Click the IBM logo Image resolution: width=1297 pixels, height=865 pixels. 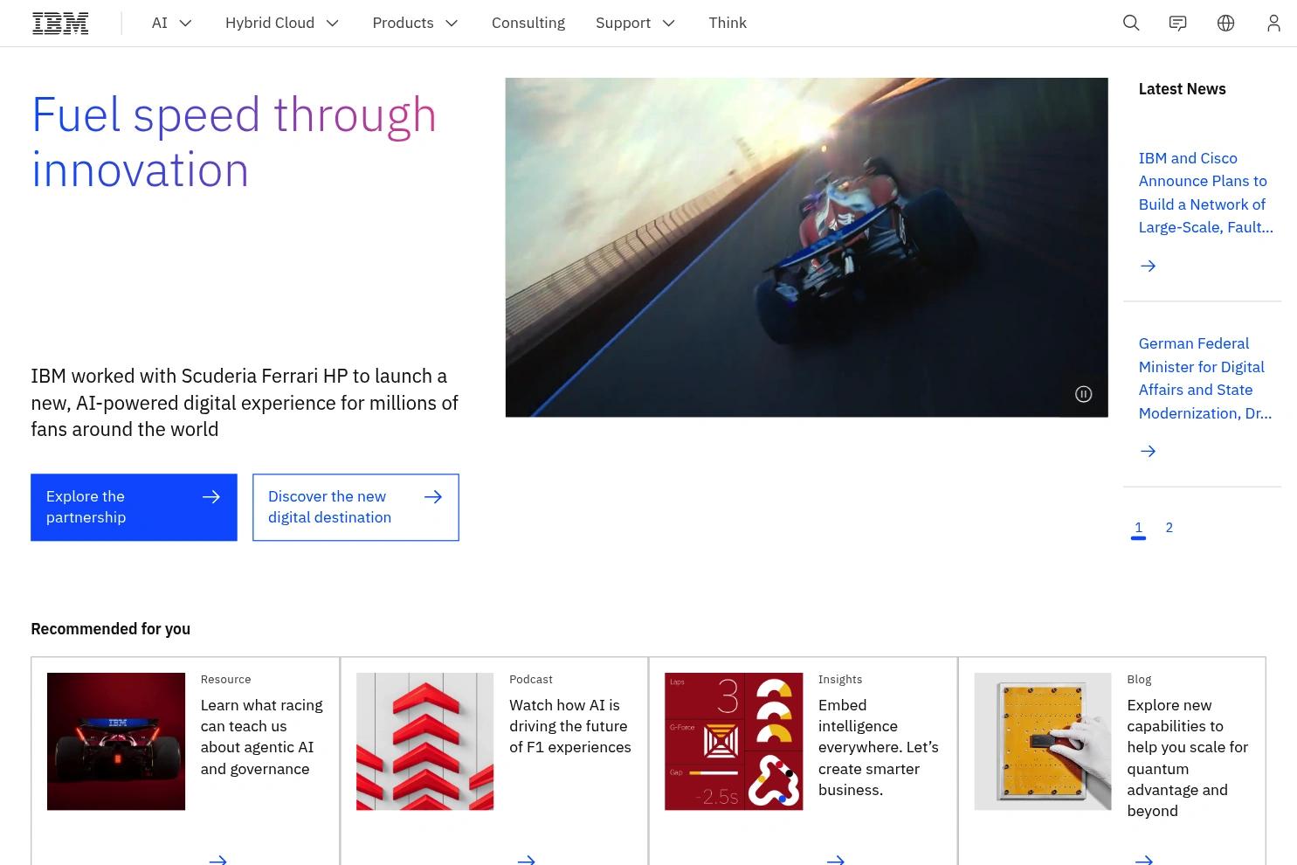click(60, 24)
